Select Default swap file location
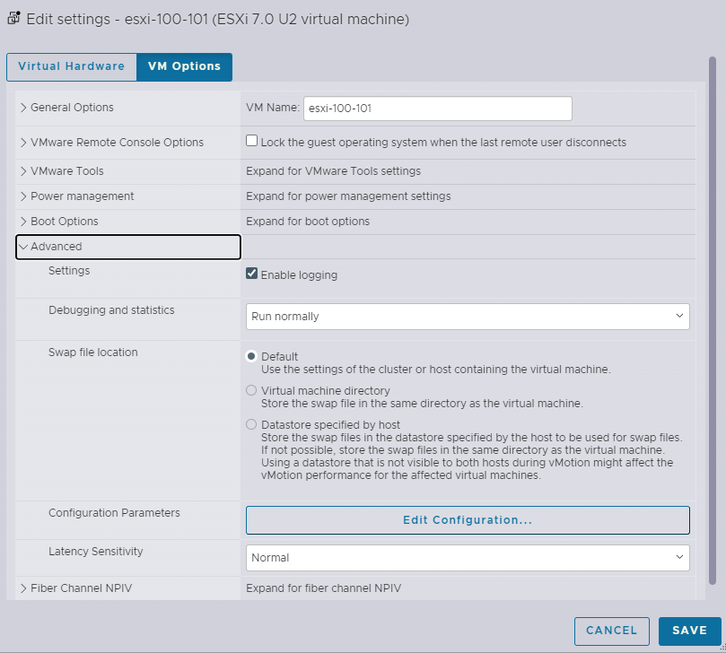The width and height of the screenshot is (726, 653). 251,356
